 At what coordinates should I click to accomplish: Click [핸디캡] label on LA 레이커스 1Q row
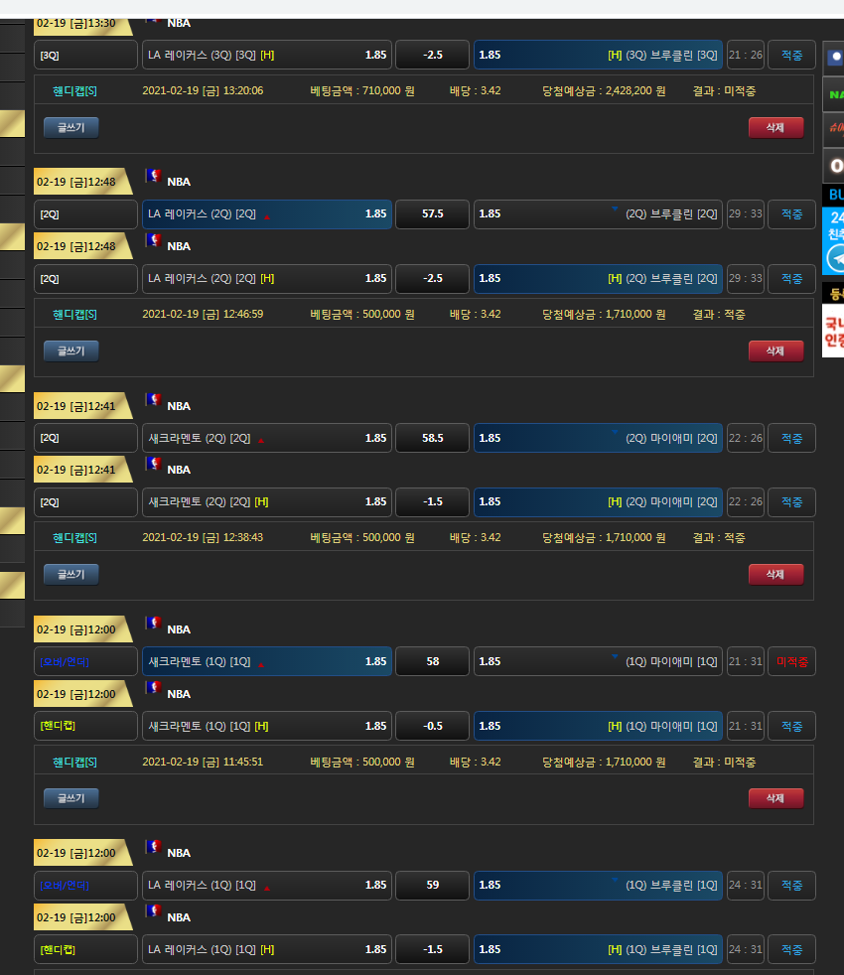pos(85,949)
